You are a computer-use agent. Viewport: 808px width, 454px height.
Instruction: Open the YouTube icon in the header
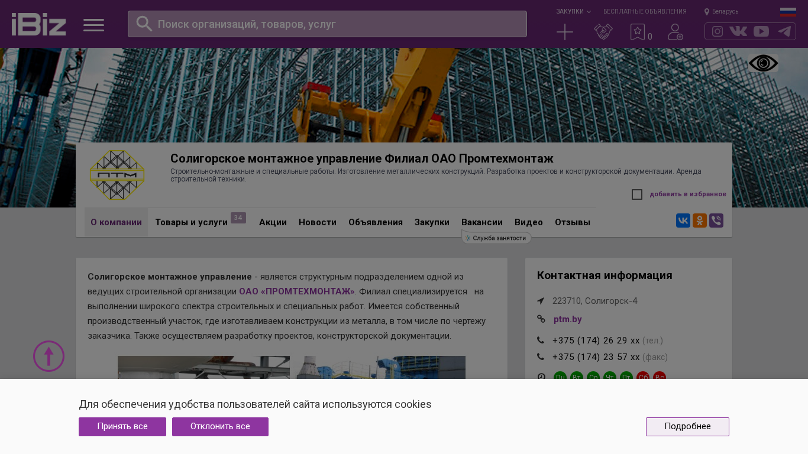point(761,31)
